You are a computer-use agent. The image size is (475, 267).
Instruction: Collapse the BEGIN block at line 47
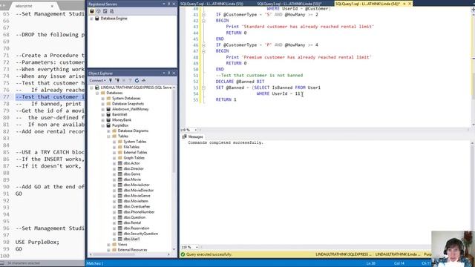point(203,51)
